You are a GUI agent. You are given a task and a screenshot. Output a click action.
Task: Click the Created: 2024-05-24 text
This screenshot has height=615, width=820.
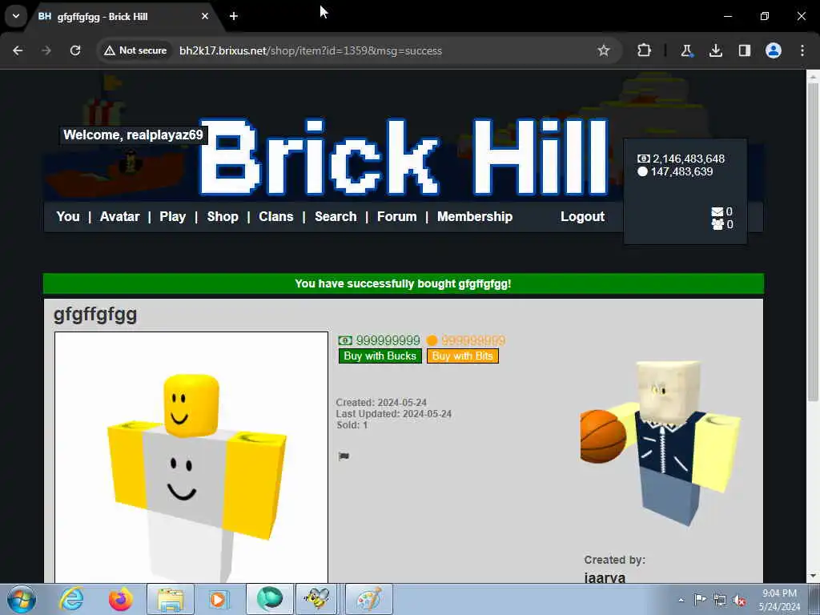(x=381, y=403)
